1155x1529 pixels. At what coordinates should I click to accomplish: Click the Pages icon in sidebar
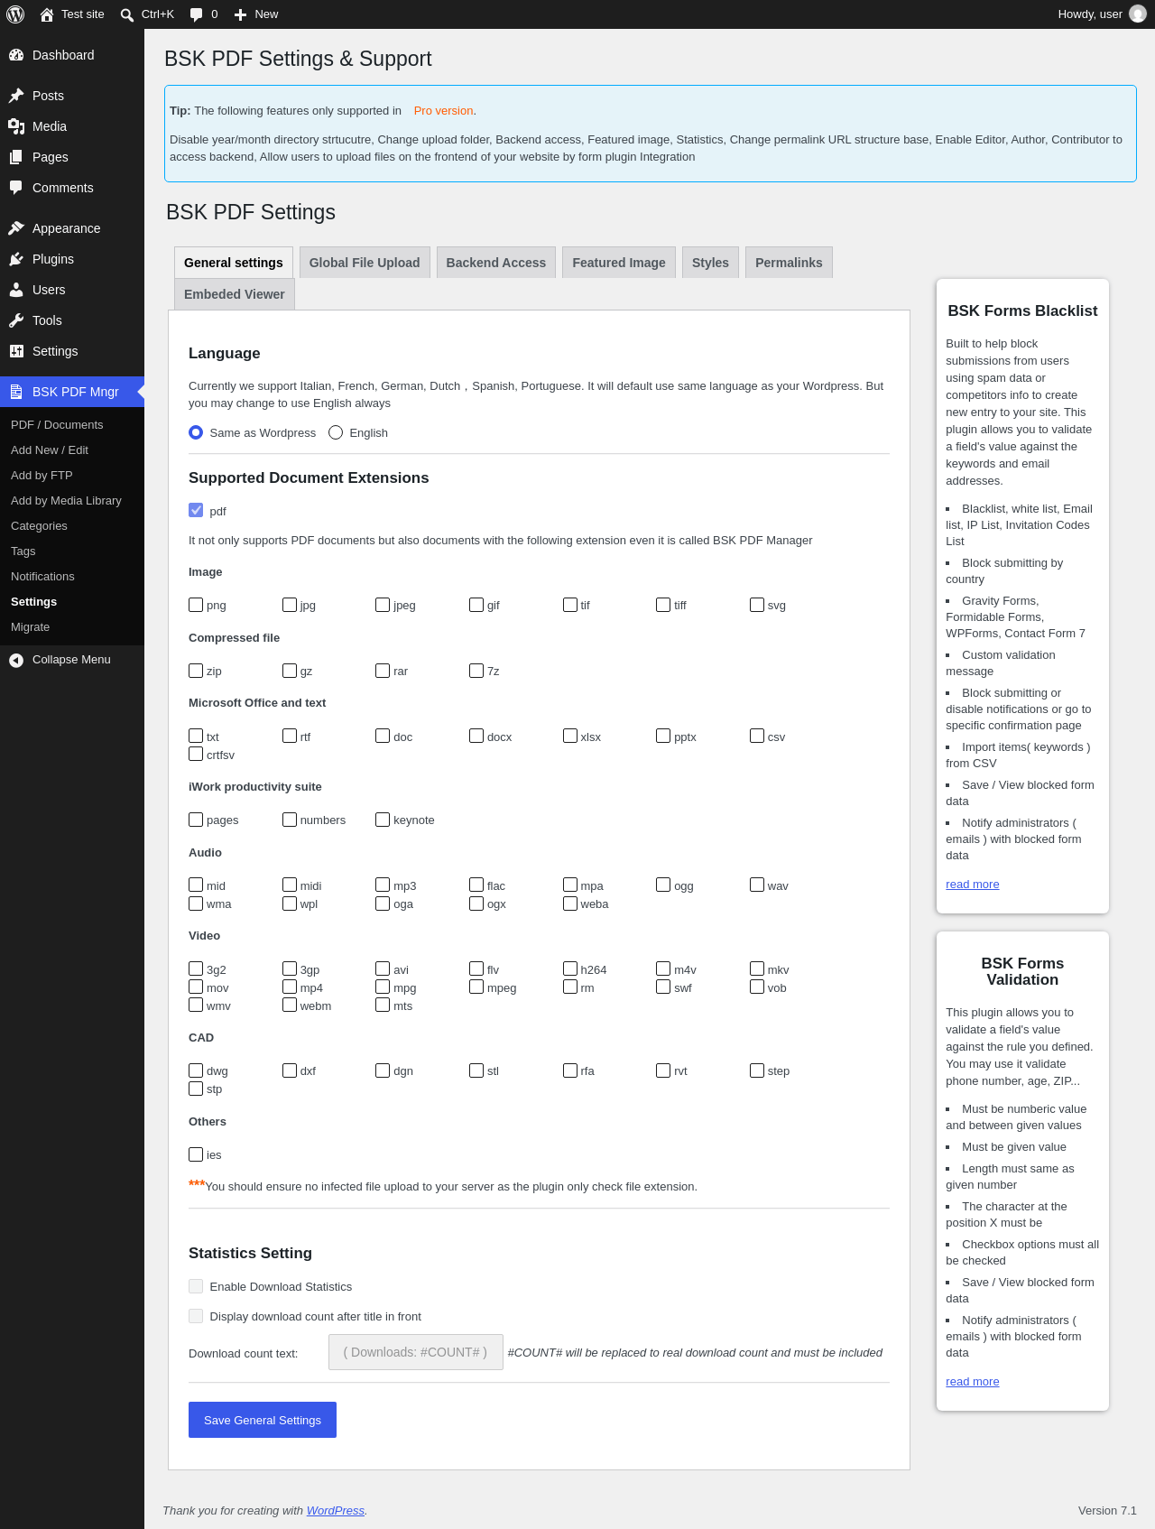(16, 157)
